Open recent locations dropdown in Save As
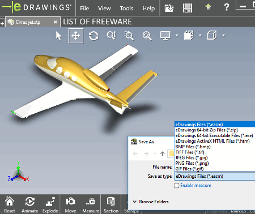Image resolution: width=255 pixels, height=214 pixels. (155, 153)
